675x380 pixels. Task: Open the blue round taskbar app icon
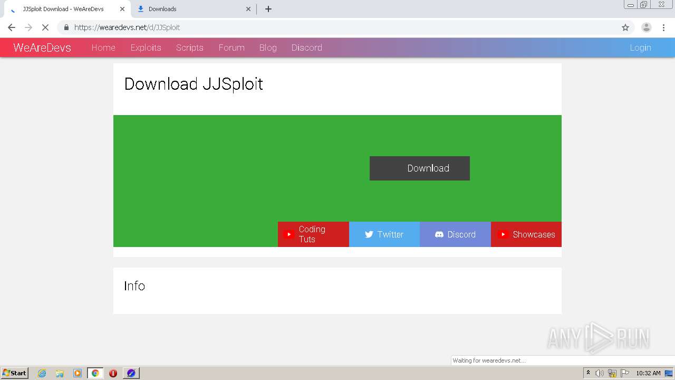click(x=131, y=373)
